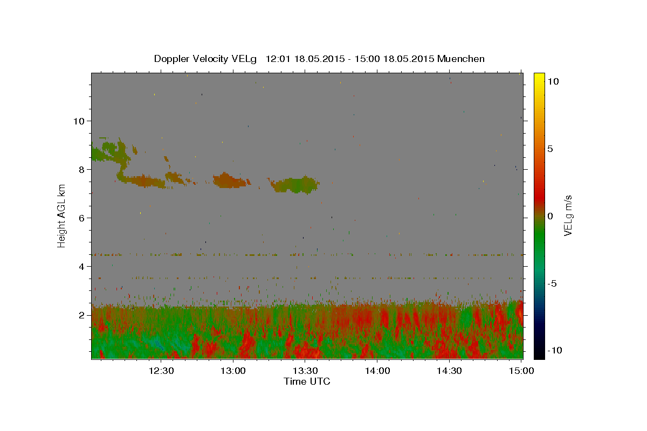Click the plot title "Doppler Velocity VELg"
Image resolution: width=647 pixels, height=431 pixels.
click(207, 59)
